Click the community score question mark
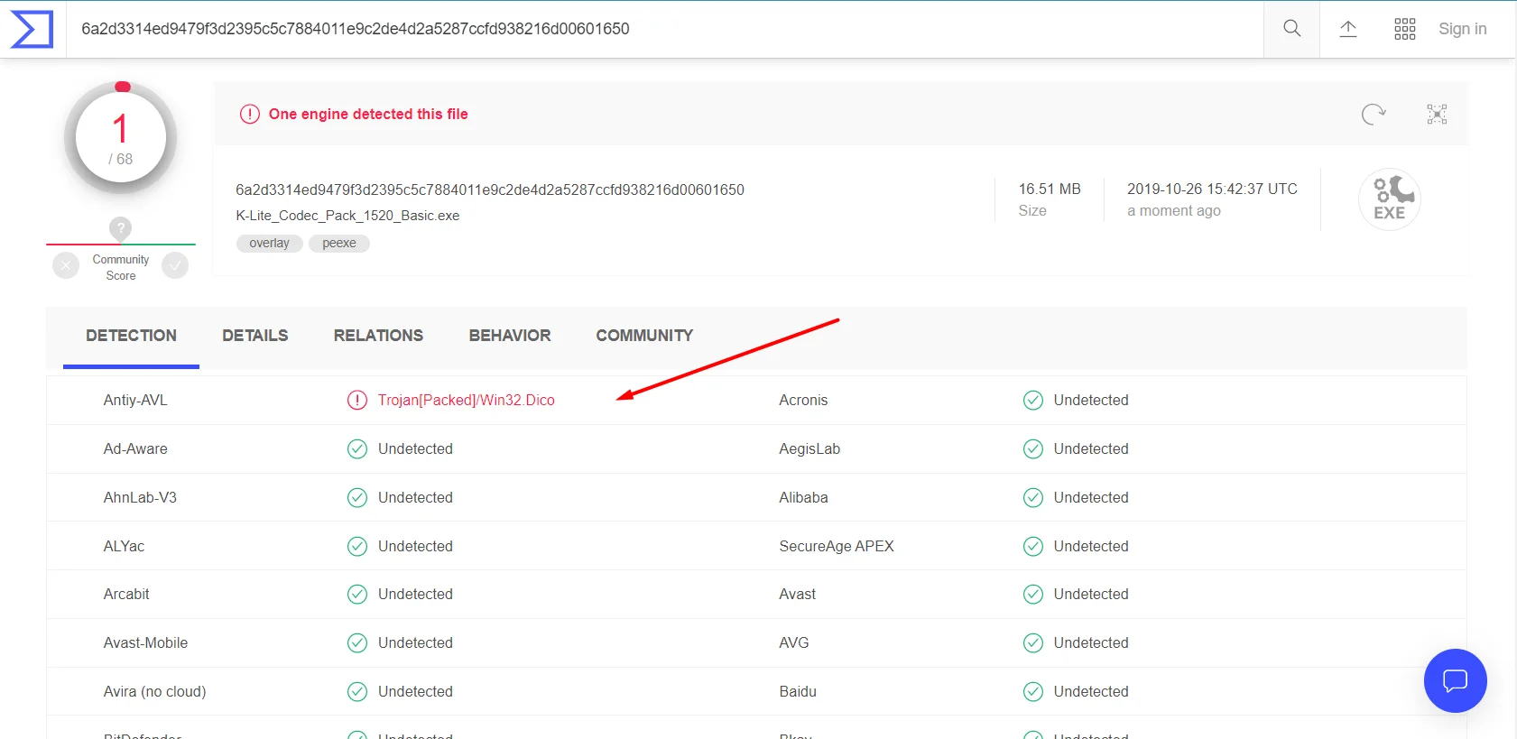This screenshot has height=739, width=1517. click(120, 228)
